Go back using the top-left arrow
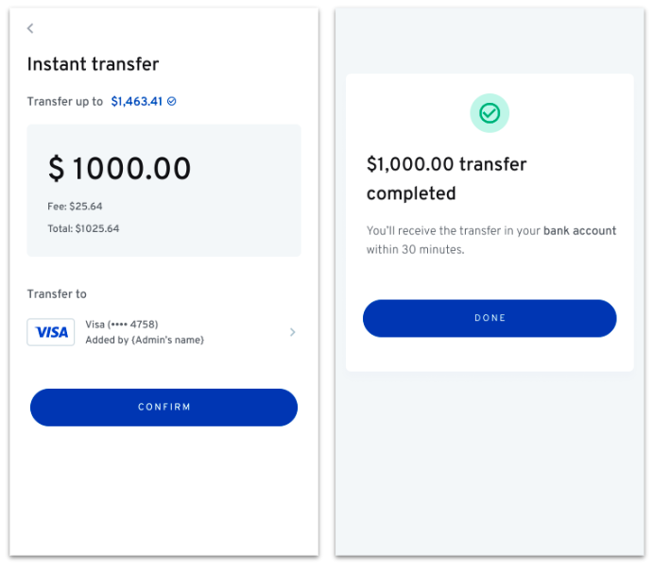 [30, 28]
